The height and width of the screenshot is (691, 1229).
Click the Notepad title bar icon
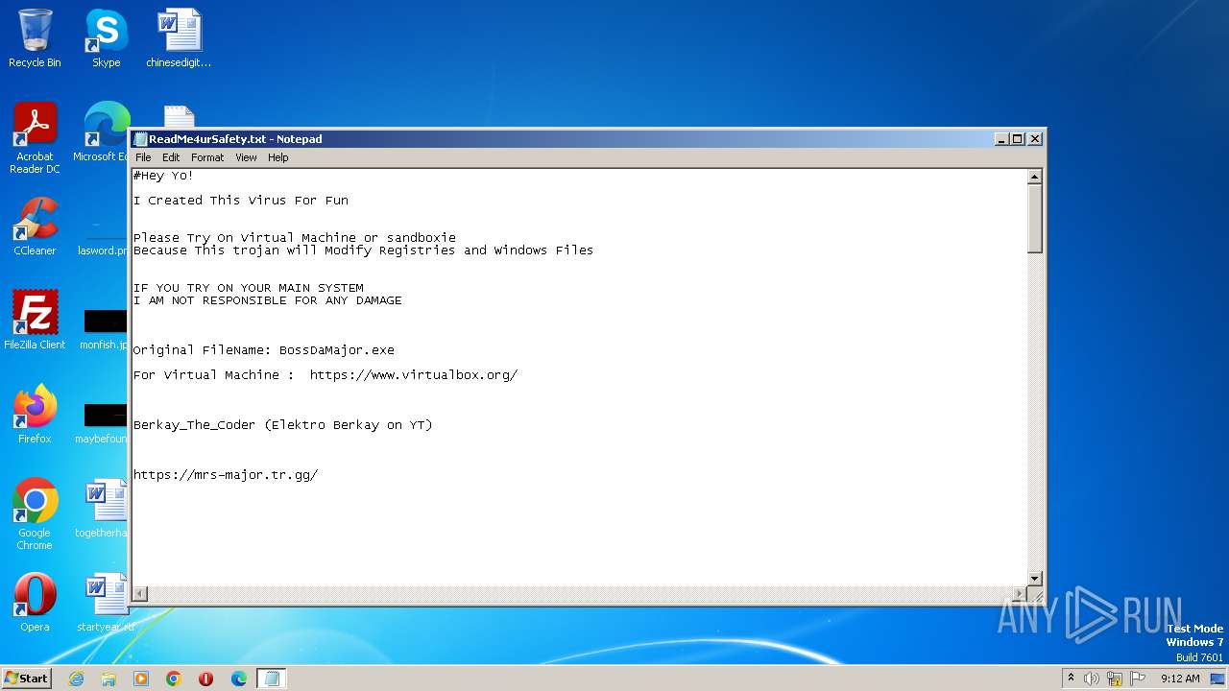coord(140,139)
